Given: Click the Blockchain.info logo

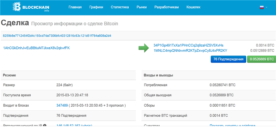Looking at the screenshot, I should click(31, 7).
